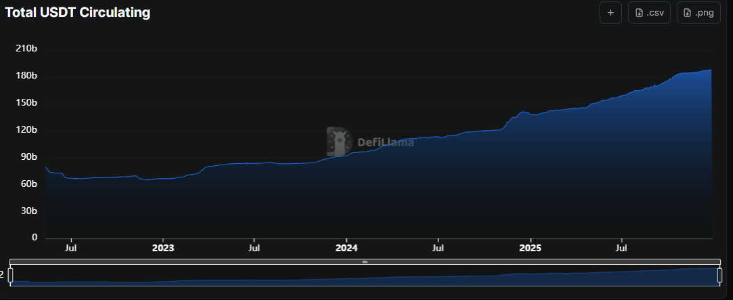Click the 30b y-axis label
This screenshot has height=300, width=733.
[29, 211]
